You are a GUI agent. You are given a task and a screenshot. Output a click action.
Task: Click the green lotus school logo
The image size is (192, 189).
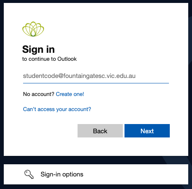(x=33, y=29)
